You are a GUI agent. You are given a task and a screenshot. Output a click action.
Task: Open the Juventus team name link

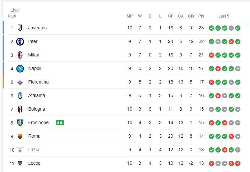click(37, 28)
